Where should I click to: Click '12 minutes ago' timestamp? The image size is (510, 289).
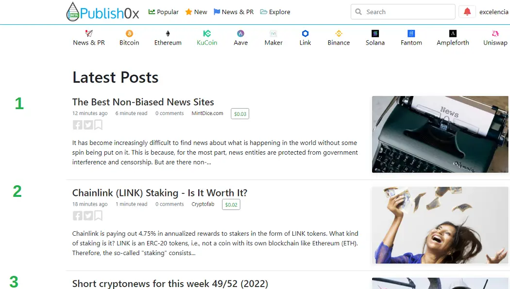[x=90, y=113]
